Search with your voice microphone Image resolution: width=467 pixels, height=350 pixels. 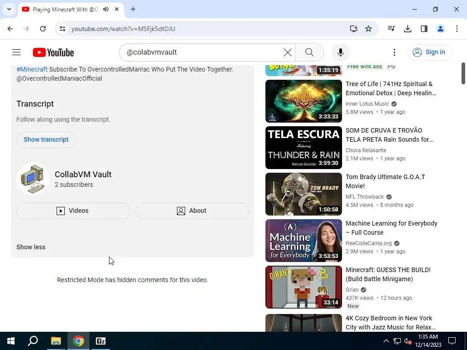tap(340, 52)
